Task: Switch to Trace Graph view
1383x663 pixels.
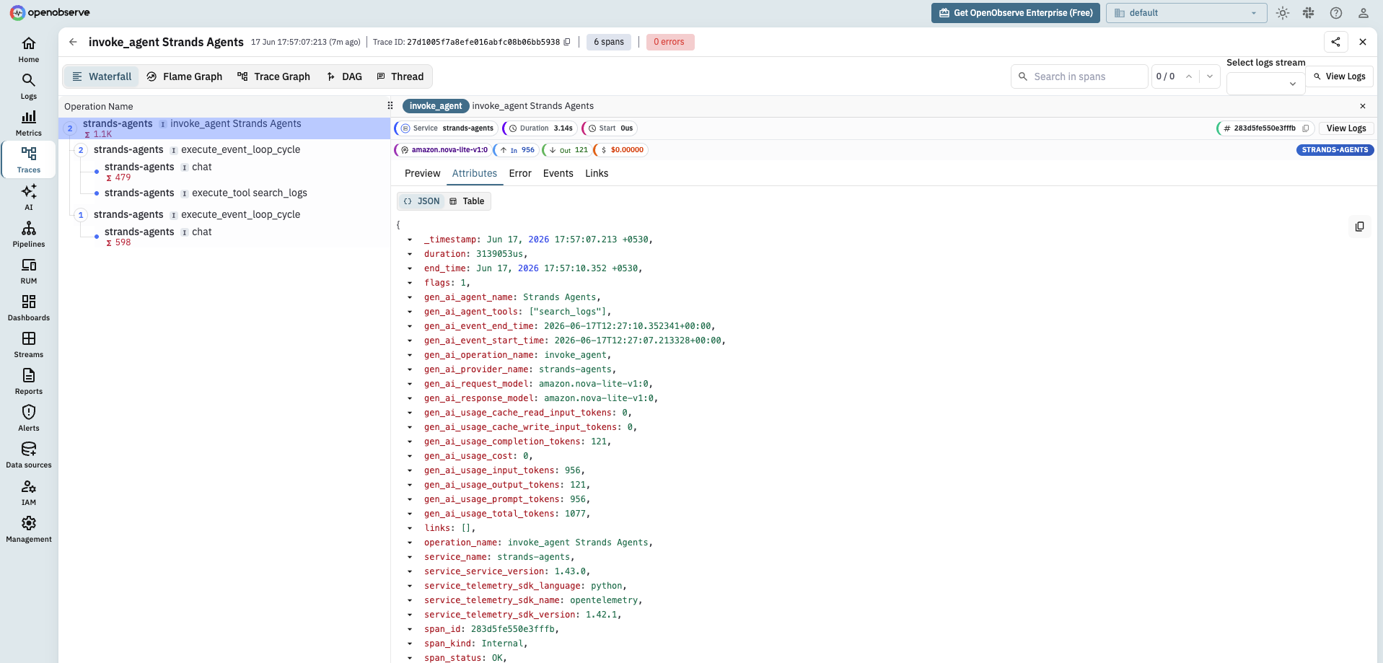Action: 274,76
